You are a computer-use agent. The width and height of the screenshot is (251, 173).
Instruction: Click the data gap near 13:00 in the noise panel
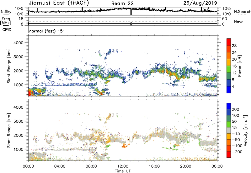[x=131, y=12]
